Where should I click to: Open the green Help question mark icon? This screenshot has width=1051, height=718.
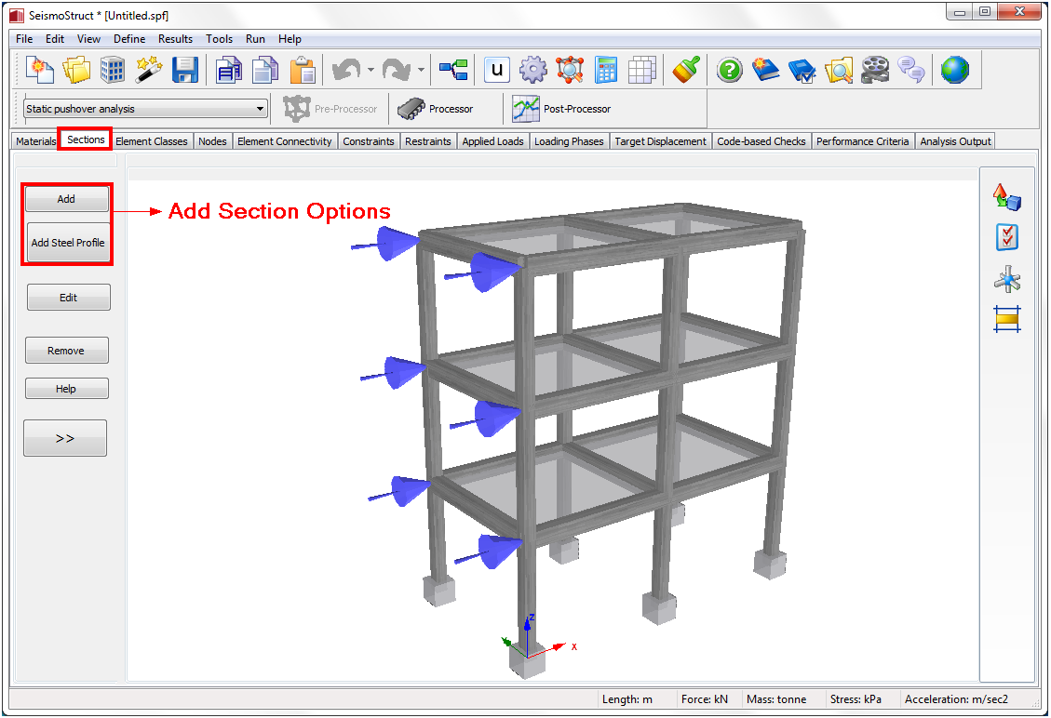[729, 70]
